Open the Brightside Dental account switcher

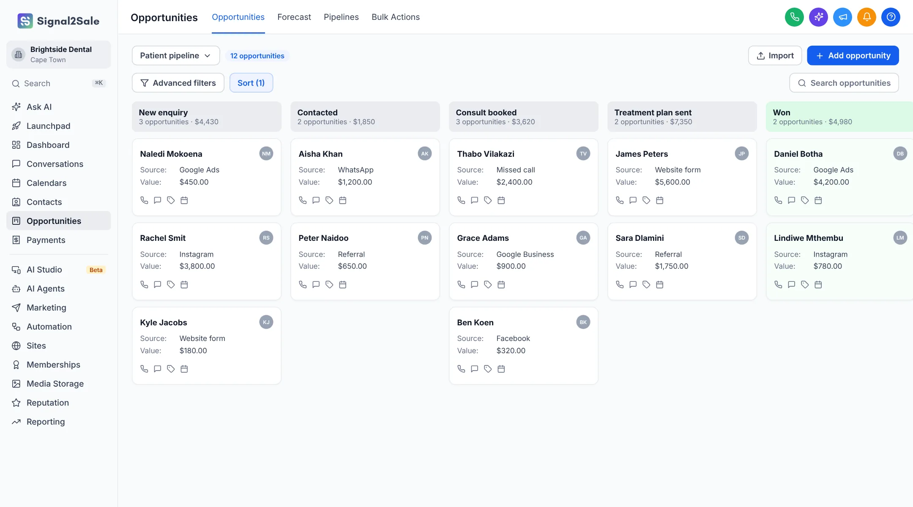[x=59, y=55]
